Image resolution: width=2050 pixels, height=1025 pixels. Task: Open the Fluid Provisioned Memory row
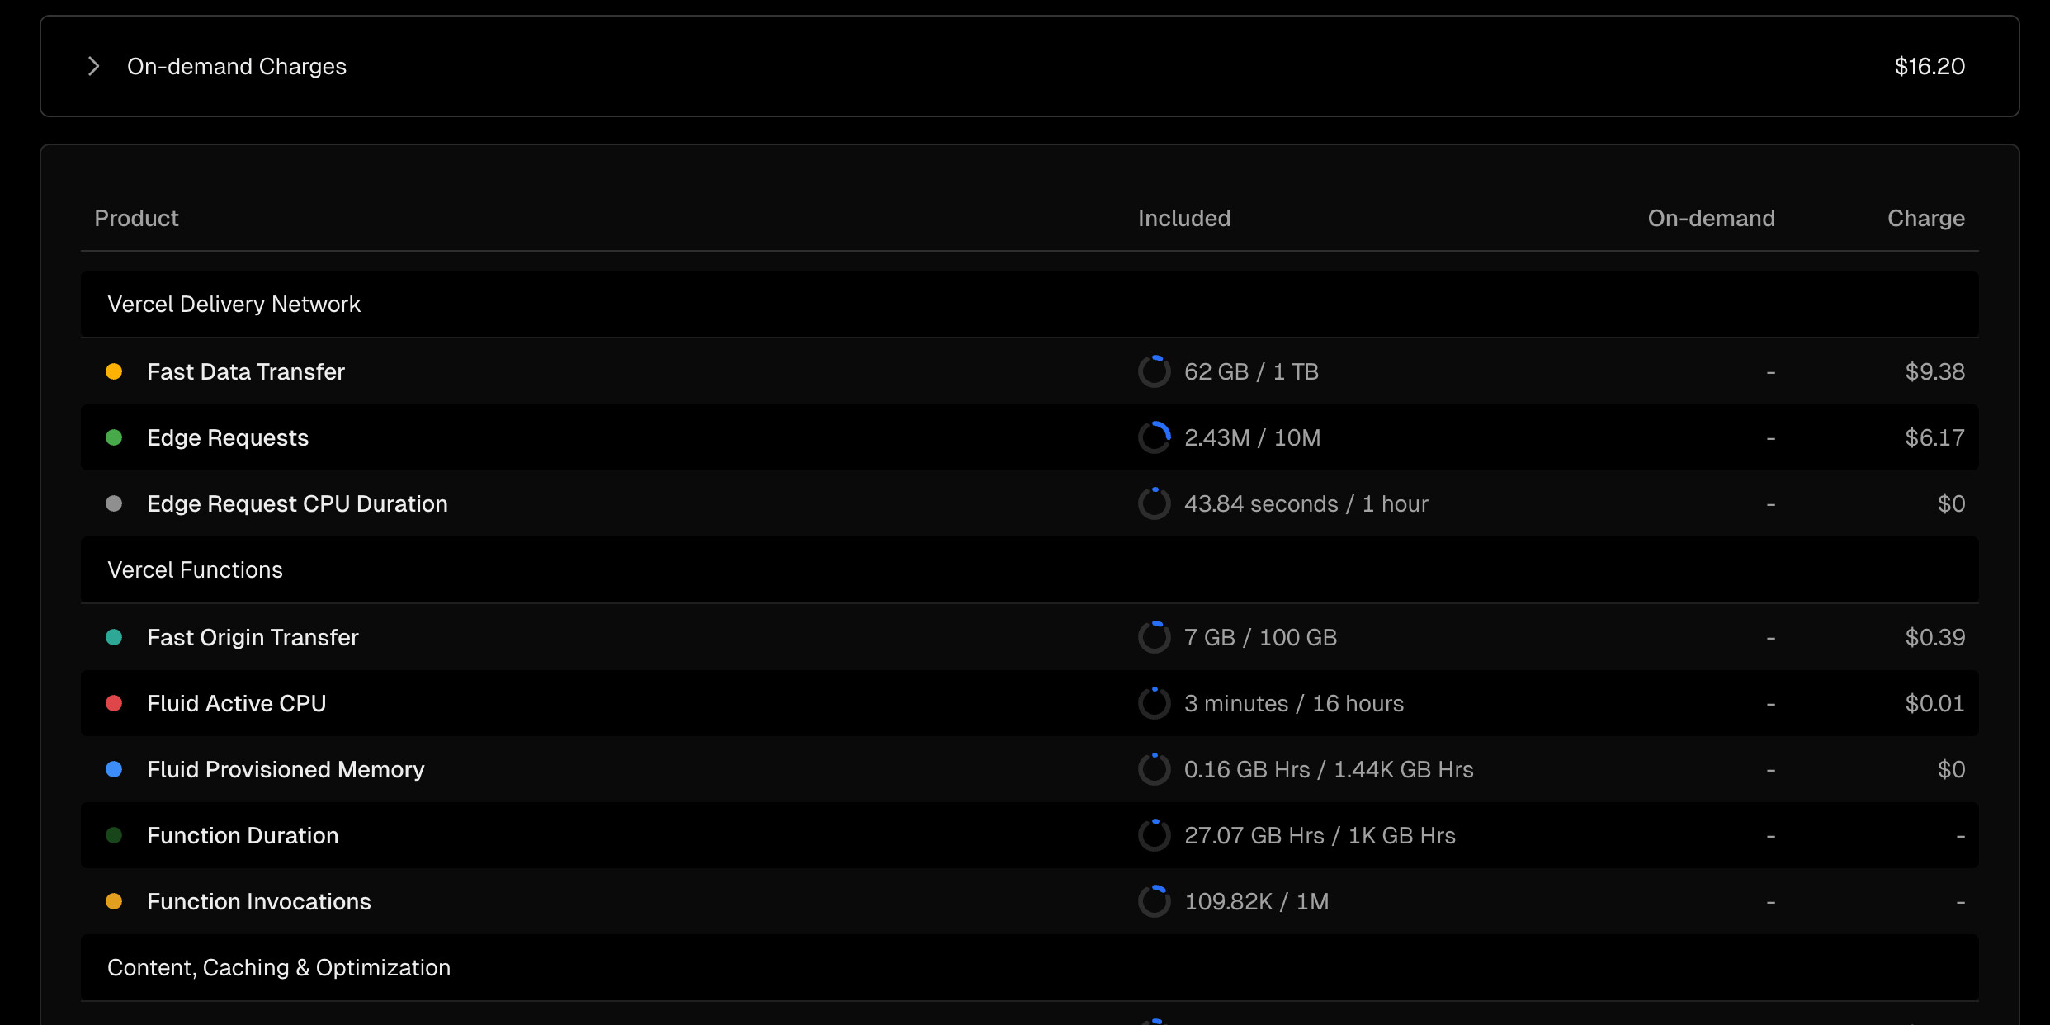1030,769
